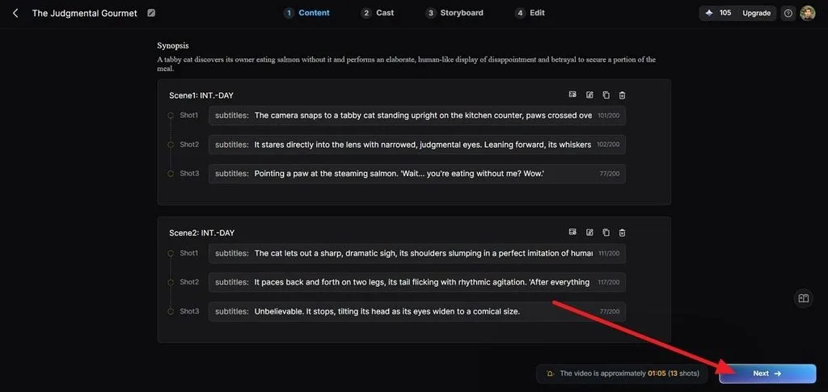This screenshot has width=828, height=392.
Task: Open the user profile avatar
Action: (x=808, y=13)
